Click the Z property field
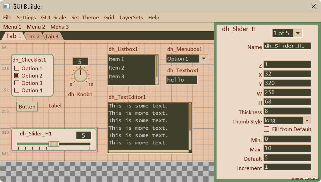Viewport: 321px width, 182px height. coord(287,65)
